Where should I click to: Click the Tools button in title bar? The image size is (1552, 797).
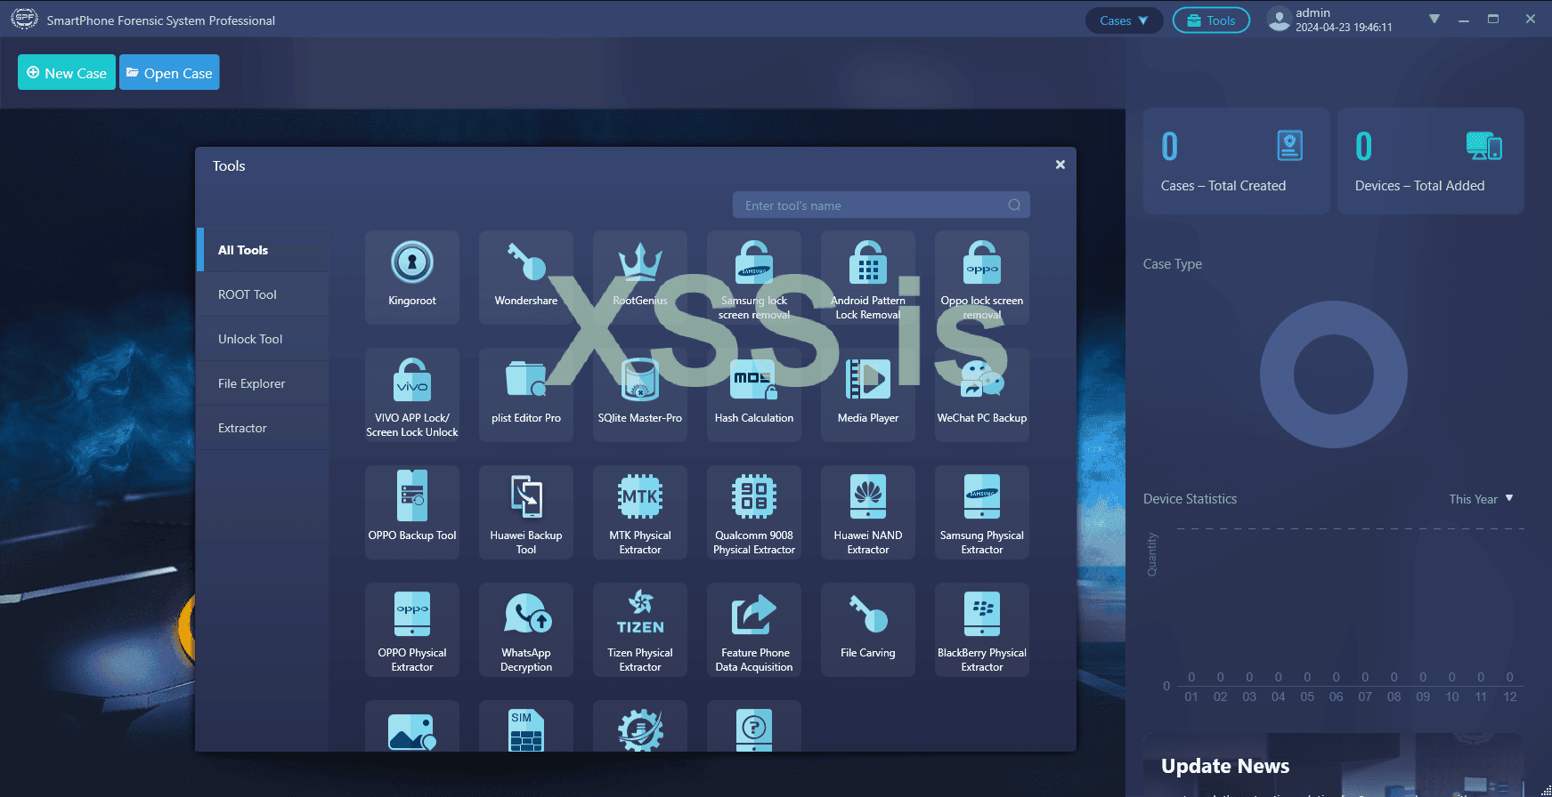point(1211,20)
